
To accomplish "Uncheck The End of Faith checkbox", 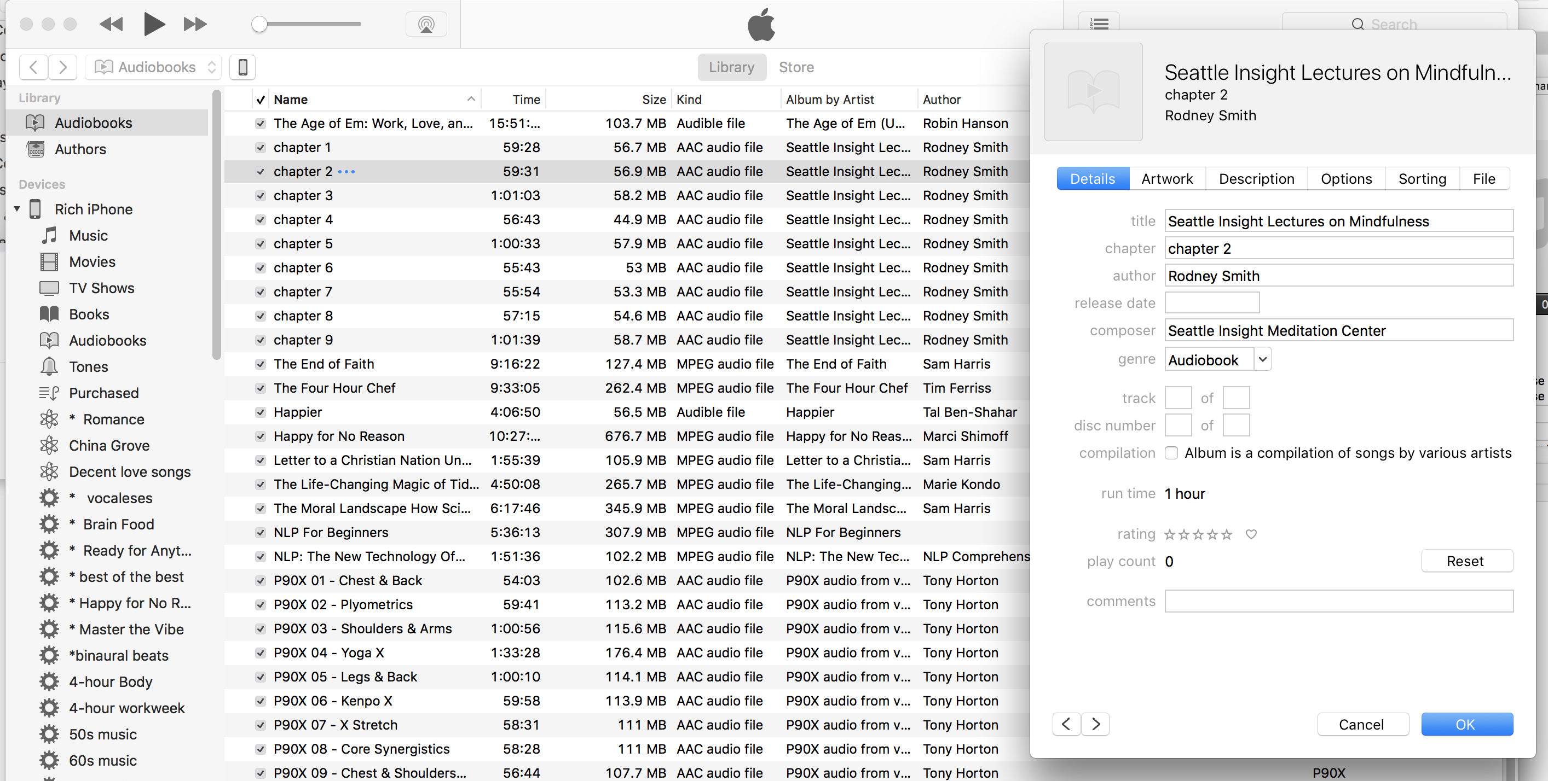I will 260,364.
